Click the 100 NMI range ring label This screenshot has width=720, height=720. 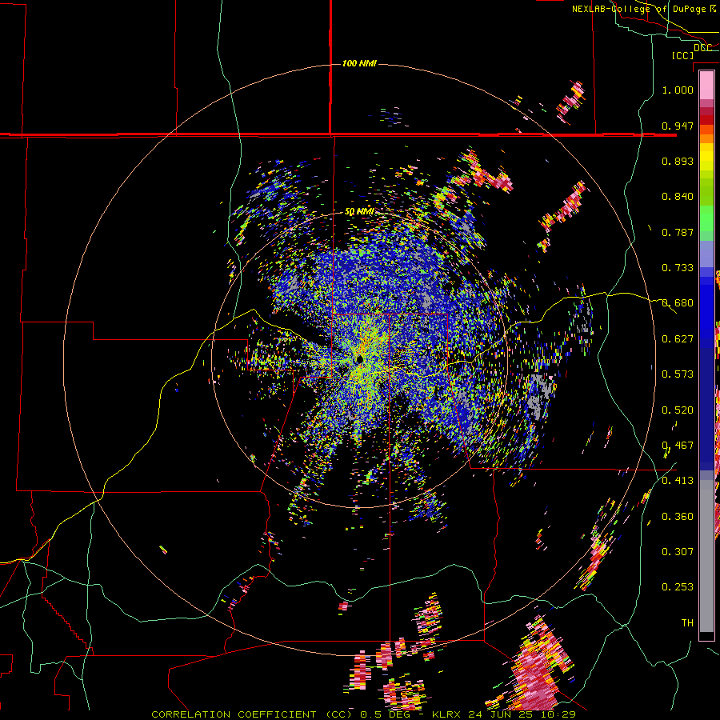click(x=359, y=63)
